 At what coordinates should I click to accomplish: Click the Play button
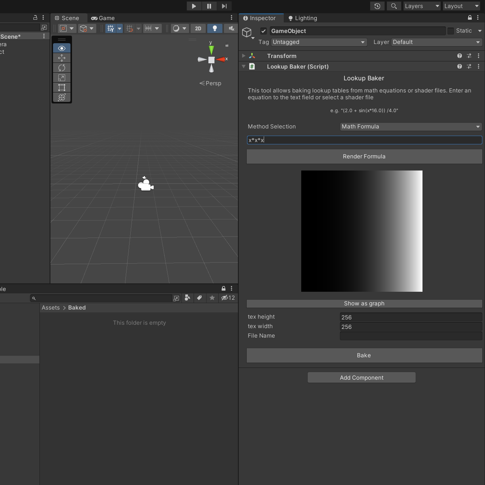[x=194, y=6]
